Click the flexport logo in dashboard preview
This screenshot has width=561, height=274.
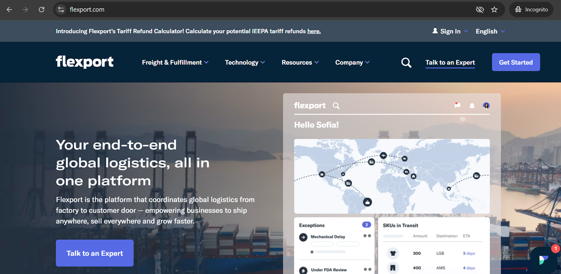tap(310, 105)
